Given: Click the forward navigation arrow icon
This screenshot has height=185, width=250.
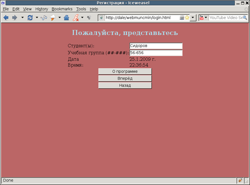Looking at the screenshot, I should [x=15, y=17].
